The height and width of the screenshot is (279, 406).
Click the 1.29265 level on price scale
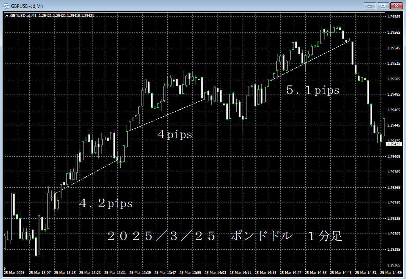click(x=393, y=265)
